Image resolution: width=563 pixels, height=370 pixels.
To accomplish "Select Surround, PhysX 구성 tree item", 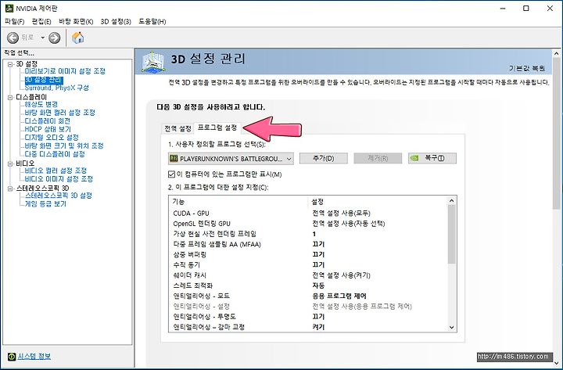I will pyautogui.click(x=57, y=88).
